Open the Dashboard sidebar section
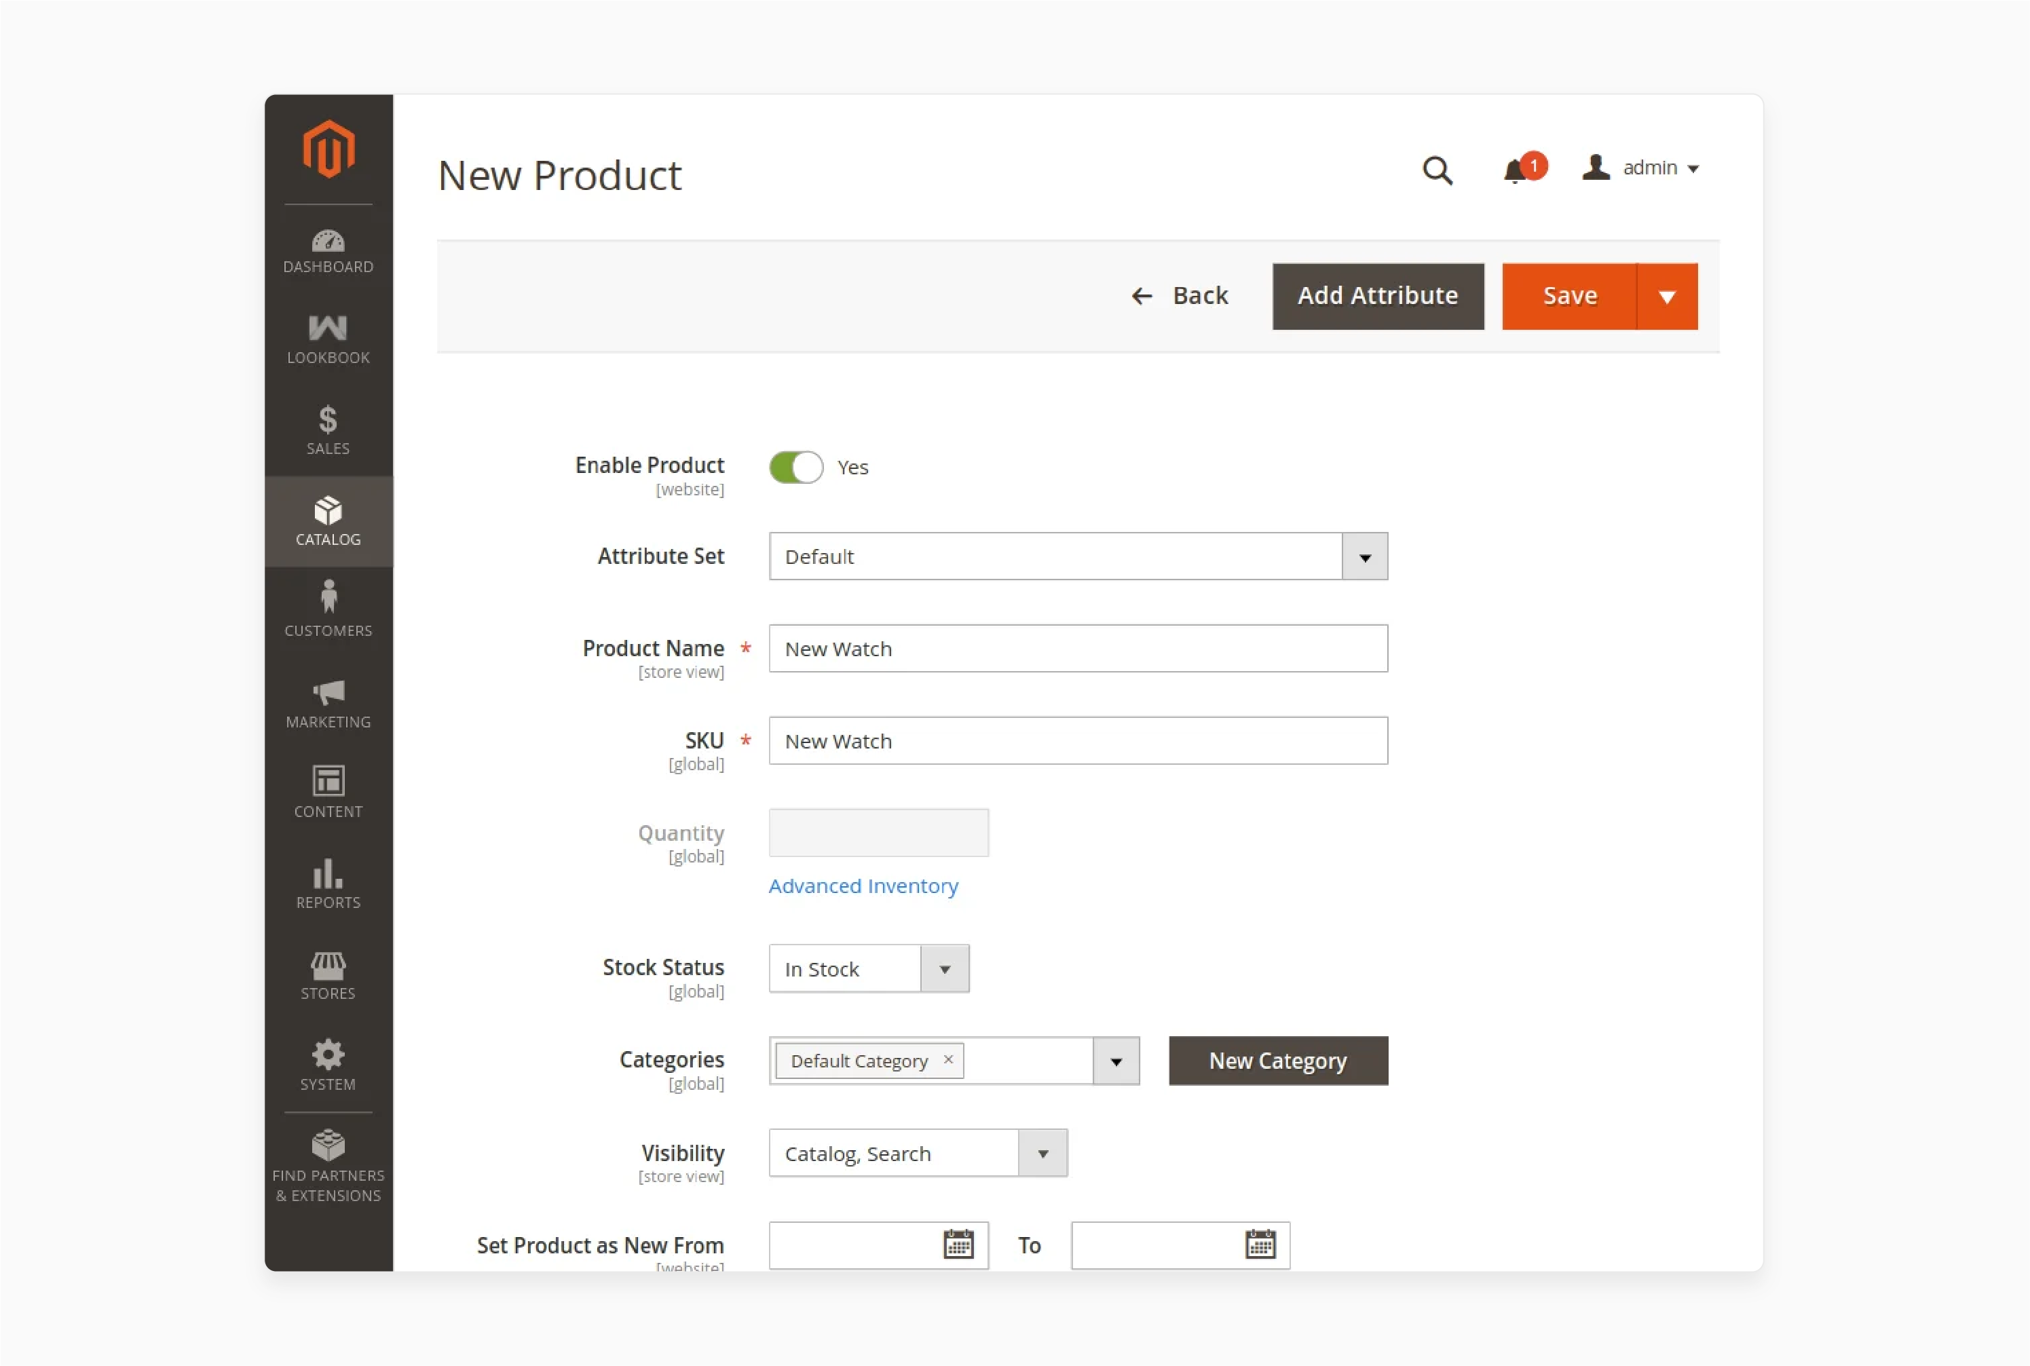 click(x=328, y=251)
